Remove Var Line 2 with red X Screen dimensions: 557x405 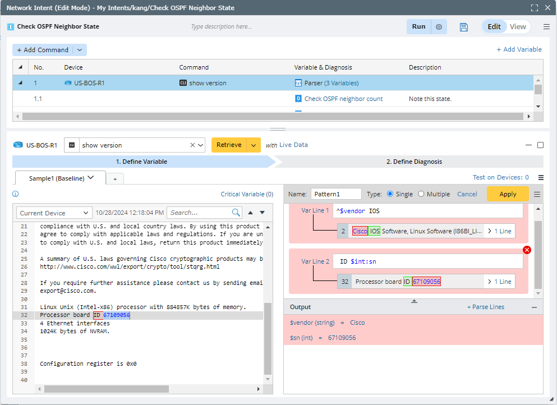[x=527, y=250]
